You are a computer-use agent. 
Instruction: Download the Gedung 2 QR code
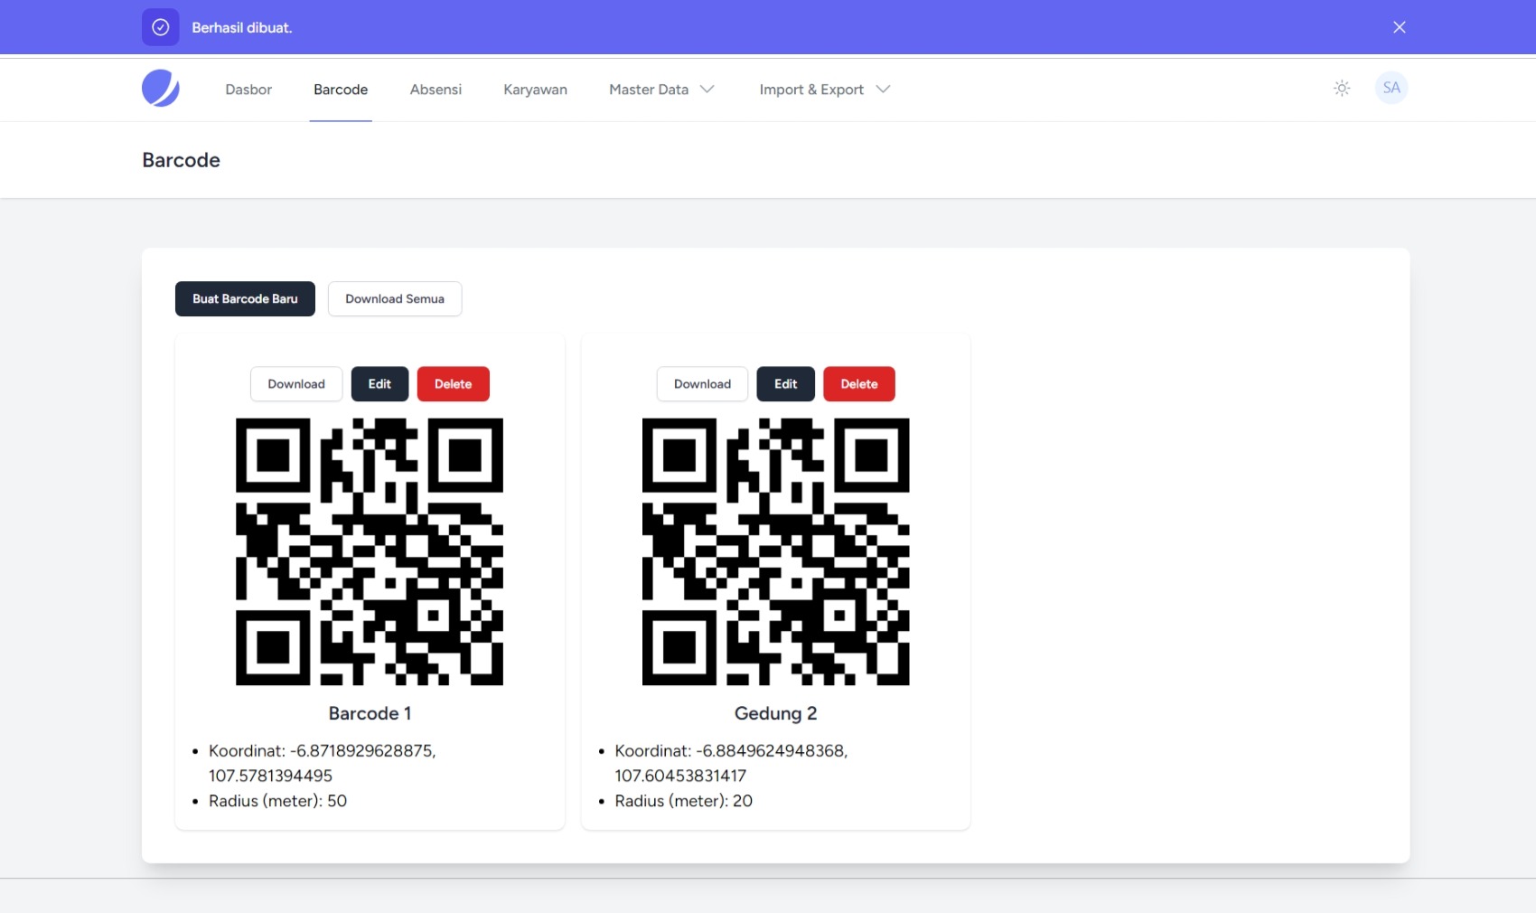702,384
